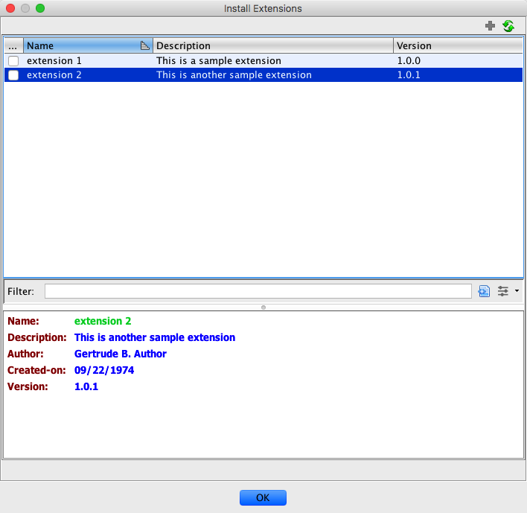Image resolution: width=527 pixels, height=513 pixels.
Task: Click the divider handle dot below Filter
Action: (x=263, y=308)
